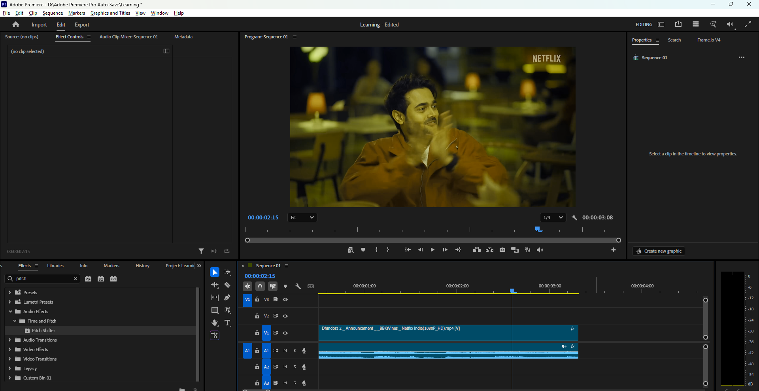Click the Accelerated Effects filter icon
Image resolution: width=759 pixels, height=391 pixels.
coord(88,279)
